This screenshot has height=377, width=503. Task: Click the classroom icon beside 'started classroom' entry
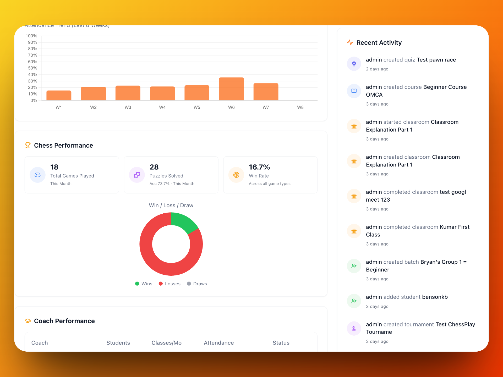pyautogui.click(x=354, y=126)
